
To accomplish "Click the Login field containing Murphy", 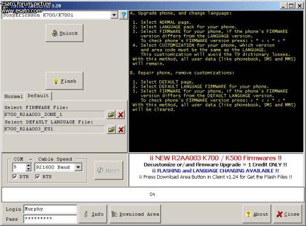I will [x=50, y=209].
